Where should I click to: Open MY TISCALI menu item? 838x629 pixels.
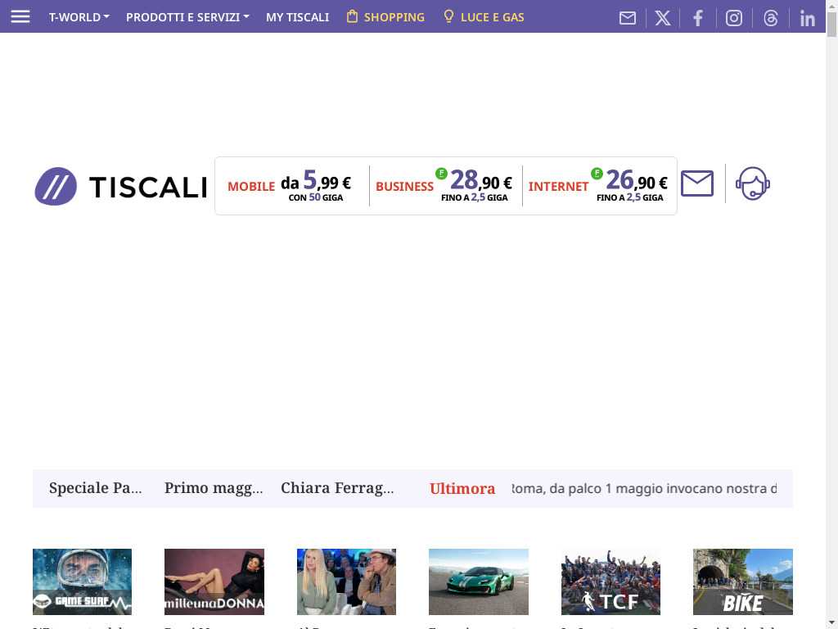[x=297, y=17]
